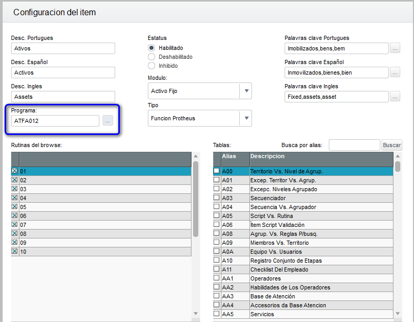Uncheck browse routine 01 checkbox
This screenshot has width=414, height=322.
click(15, 171)
